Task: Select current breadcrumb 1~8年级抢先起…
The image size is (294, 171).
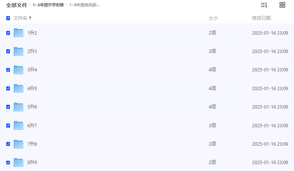Action: (85, 5)
